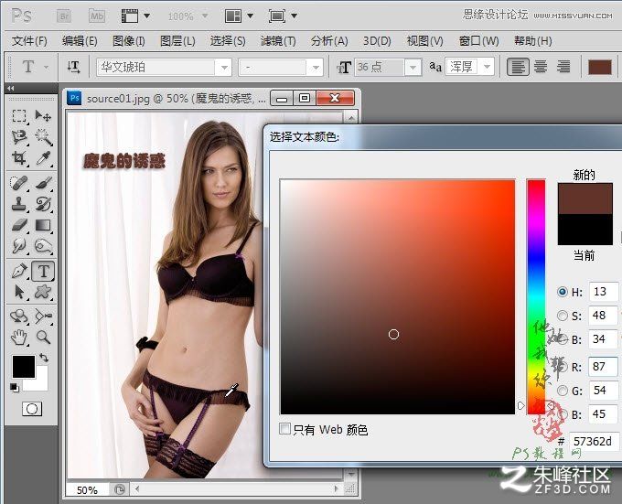Image resolution: width=622 pixels, height=504 pixels.
Task: Open font style dropdown
Action: pyautogui.click(x=316, y=68)
